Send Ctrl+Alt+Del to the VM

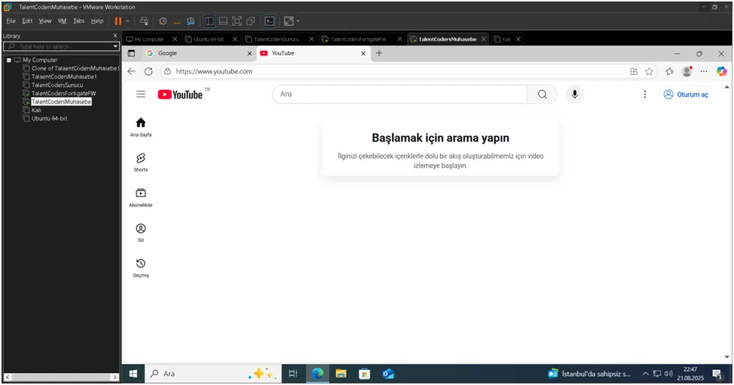(x=144, y=21)
